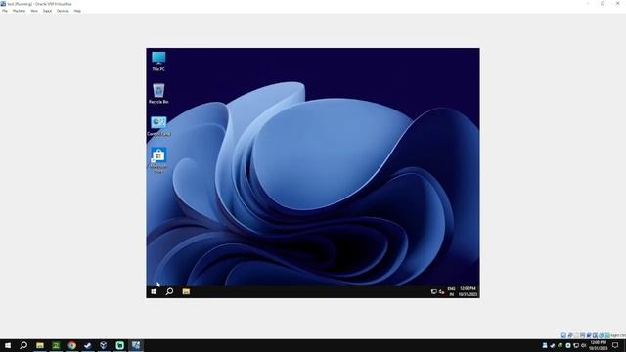Open Steam from host taskbar
Image resolution: width=626 pixels, height=352 pixels.
point(88,345)
